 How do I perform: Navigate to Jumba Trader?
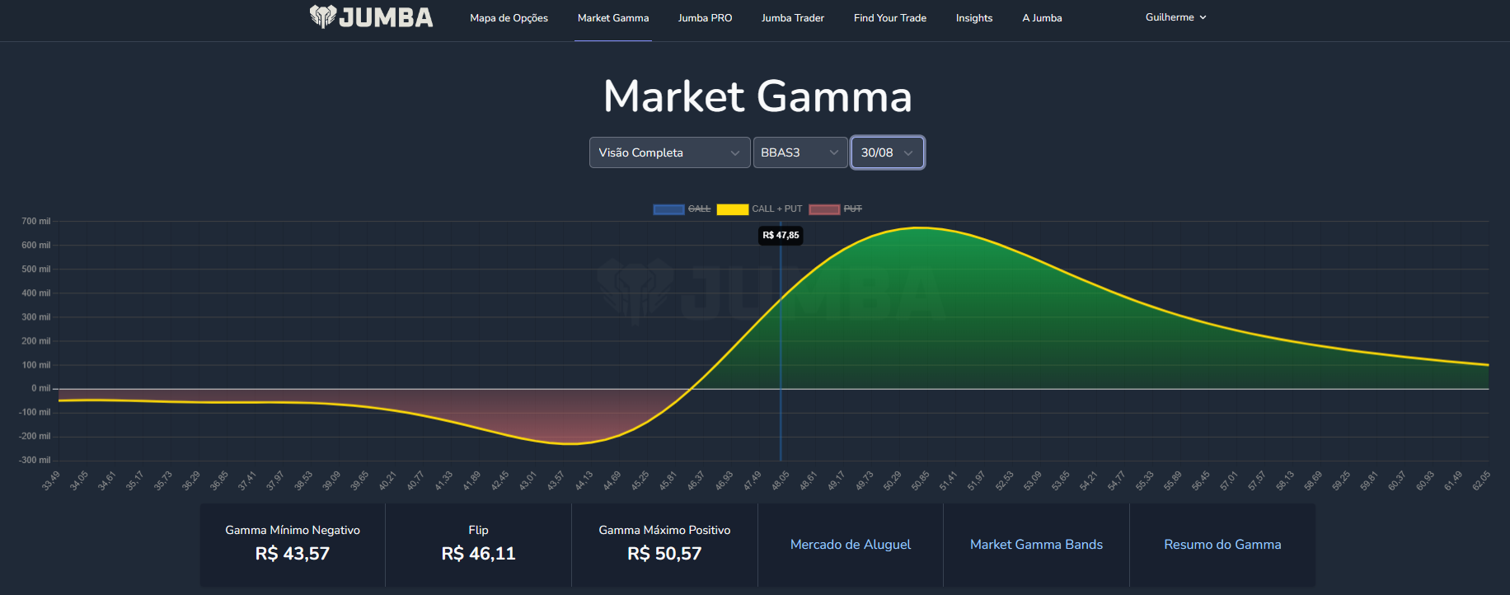click(x=792, y=18)
